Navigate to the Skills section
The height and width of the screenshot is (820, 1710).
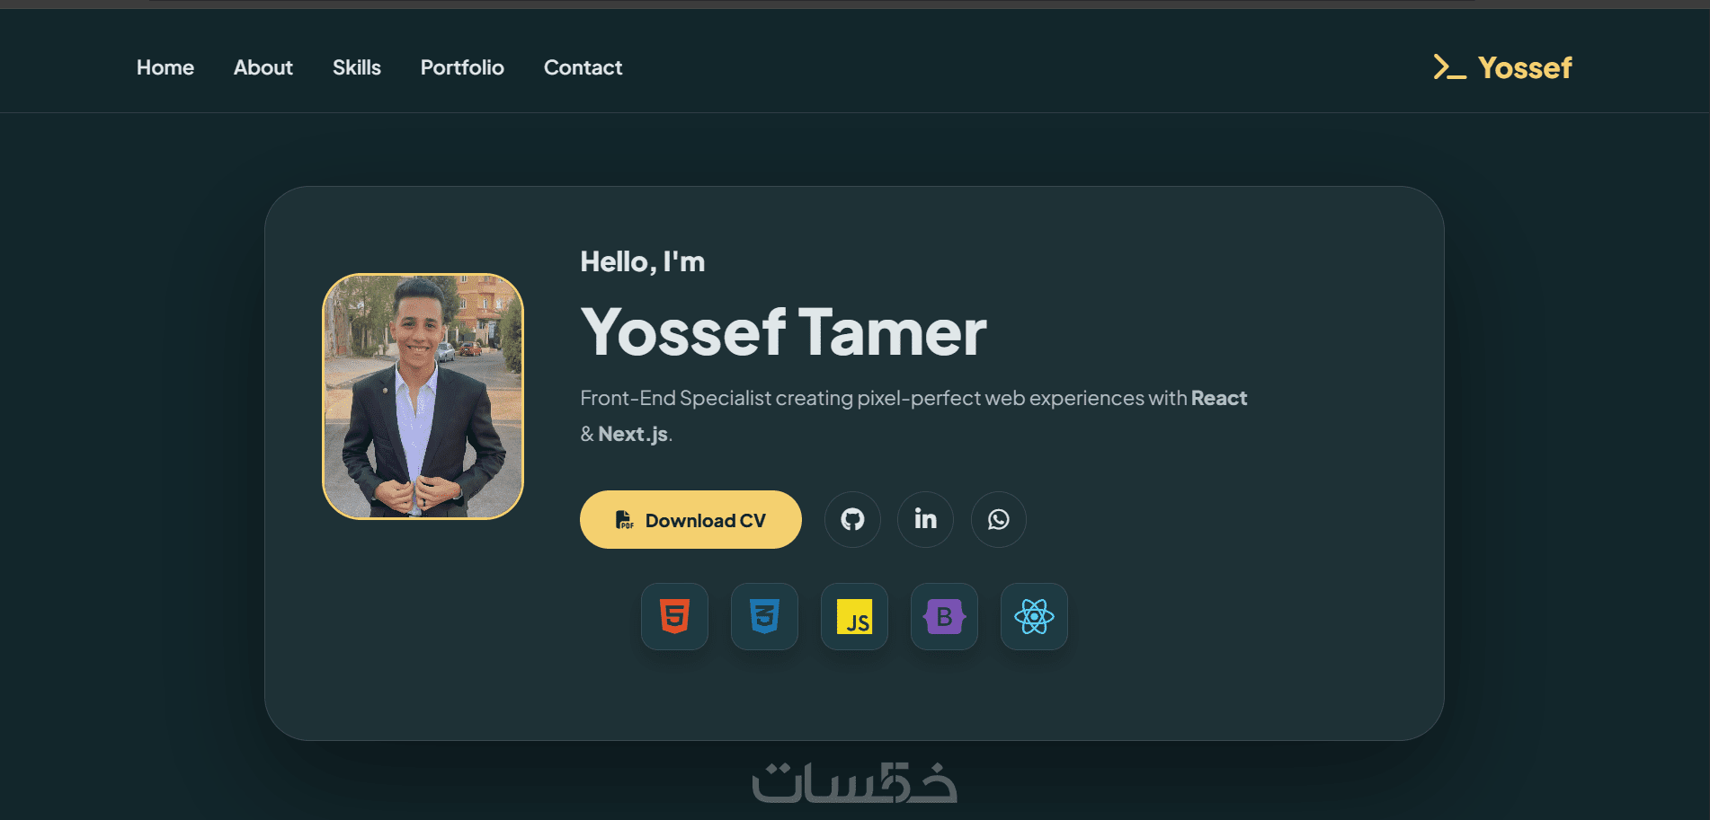[357, 67]
